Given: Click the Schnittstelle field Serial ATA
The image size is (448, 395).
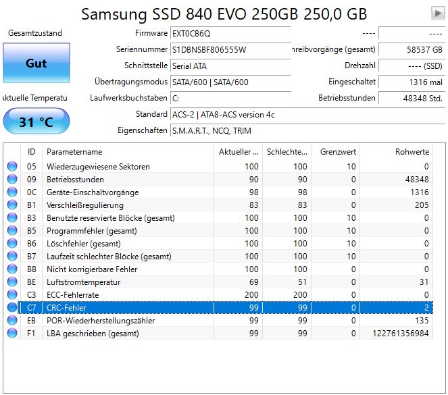Looking at the screenshot, I should pos(230,66).
